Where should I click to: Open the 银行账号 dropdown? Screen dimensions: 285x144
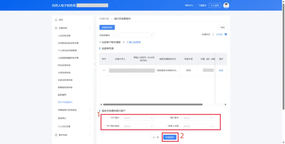click(197, 118)
